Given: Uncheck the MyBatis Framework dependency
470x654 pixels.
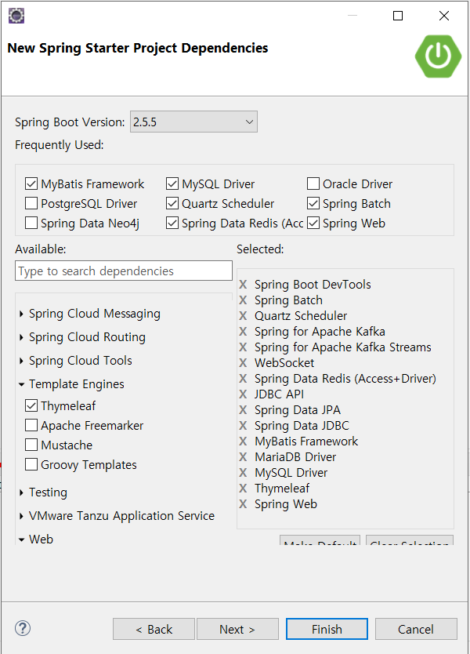Looking at the screenshot, I should point(31,183).
